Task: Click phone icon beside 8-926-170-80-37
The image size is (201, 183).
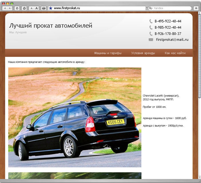Action: pos(151,34)
